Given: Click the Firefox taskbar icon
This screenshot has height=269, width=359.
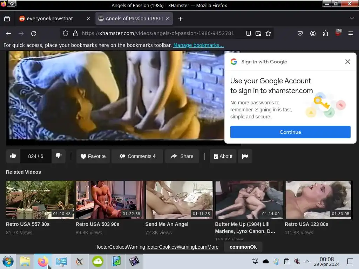Looking at the screenshot, I should coord(43,261).
